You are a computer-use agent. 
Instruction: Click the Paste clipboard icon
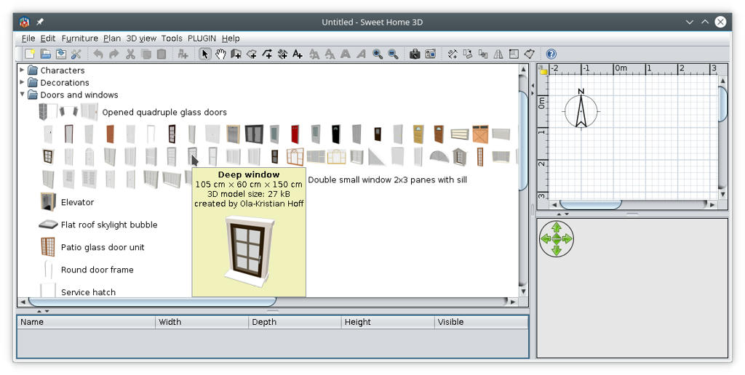point(162,54)
